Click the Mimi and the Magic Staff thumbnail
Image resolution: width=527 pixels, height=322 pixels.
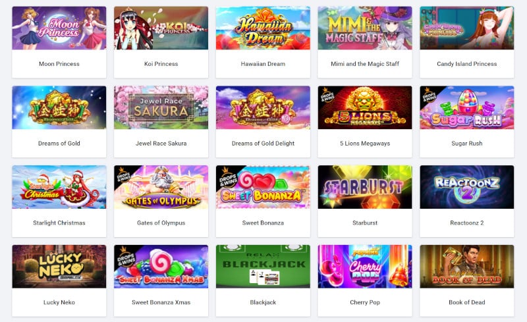click(365, 28)
